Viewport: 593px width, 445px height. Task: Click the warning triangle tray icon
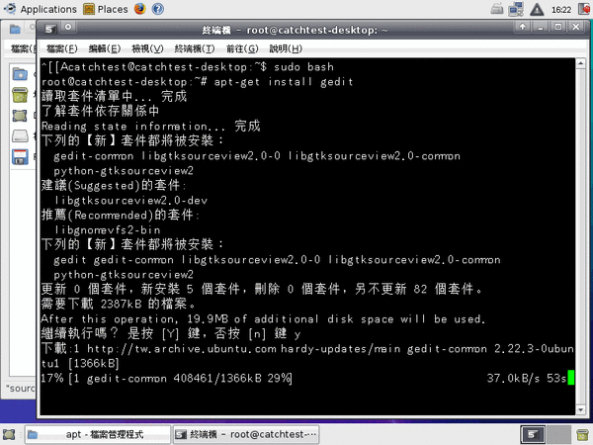coord(537,9)
